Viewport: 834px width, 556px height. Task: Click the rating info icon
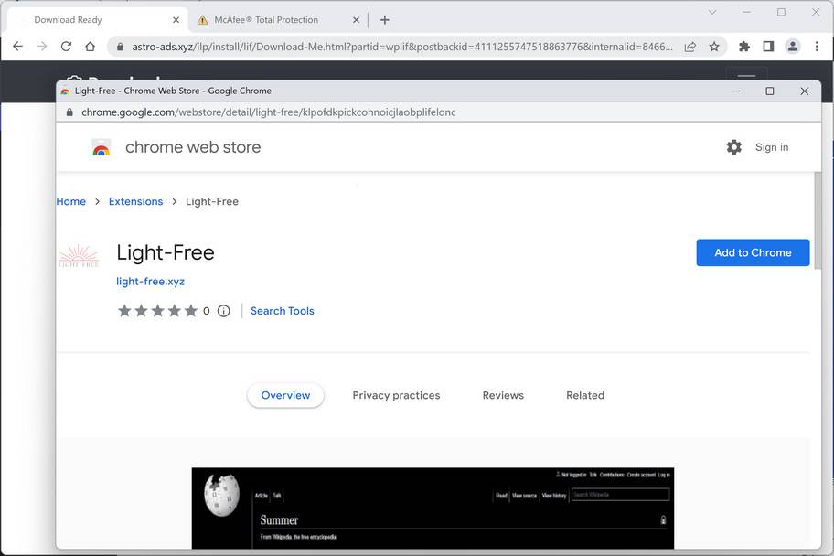[x=224, y=311]
